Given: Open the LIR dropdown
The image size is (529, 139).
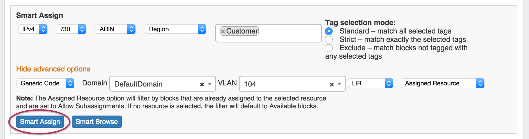Looking at the screenshot, I should pyautogui.click(x=370, y=83).
